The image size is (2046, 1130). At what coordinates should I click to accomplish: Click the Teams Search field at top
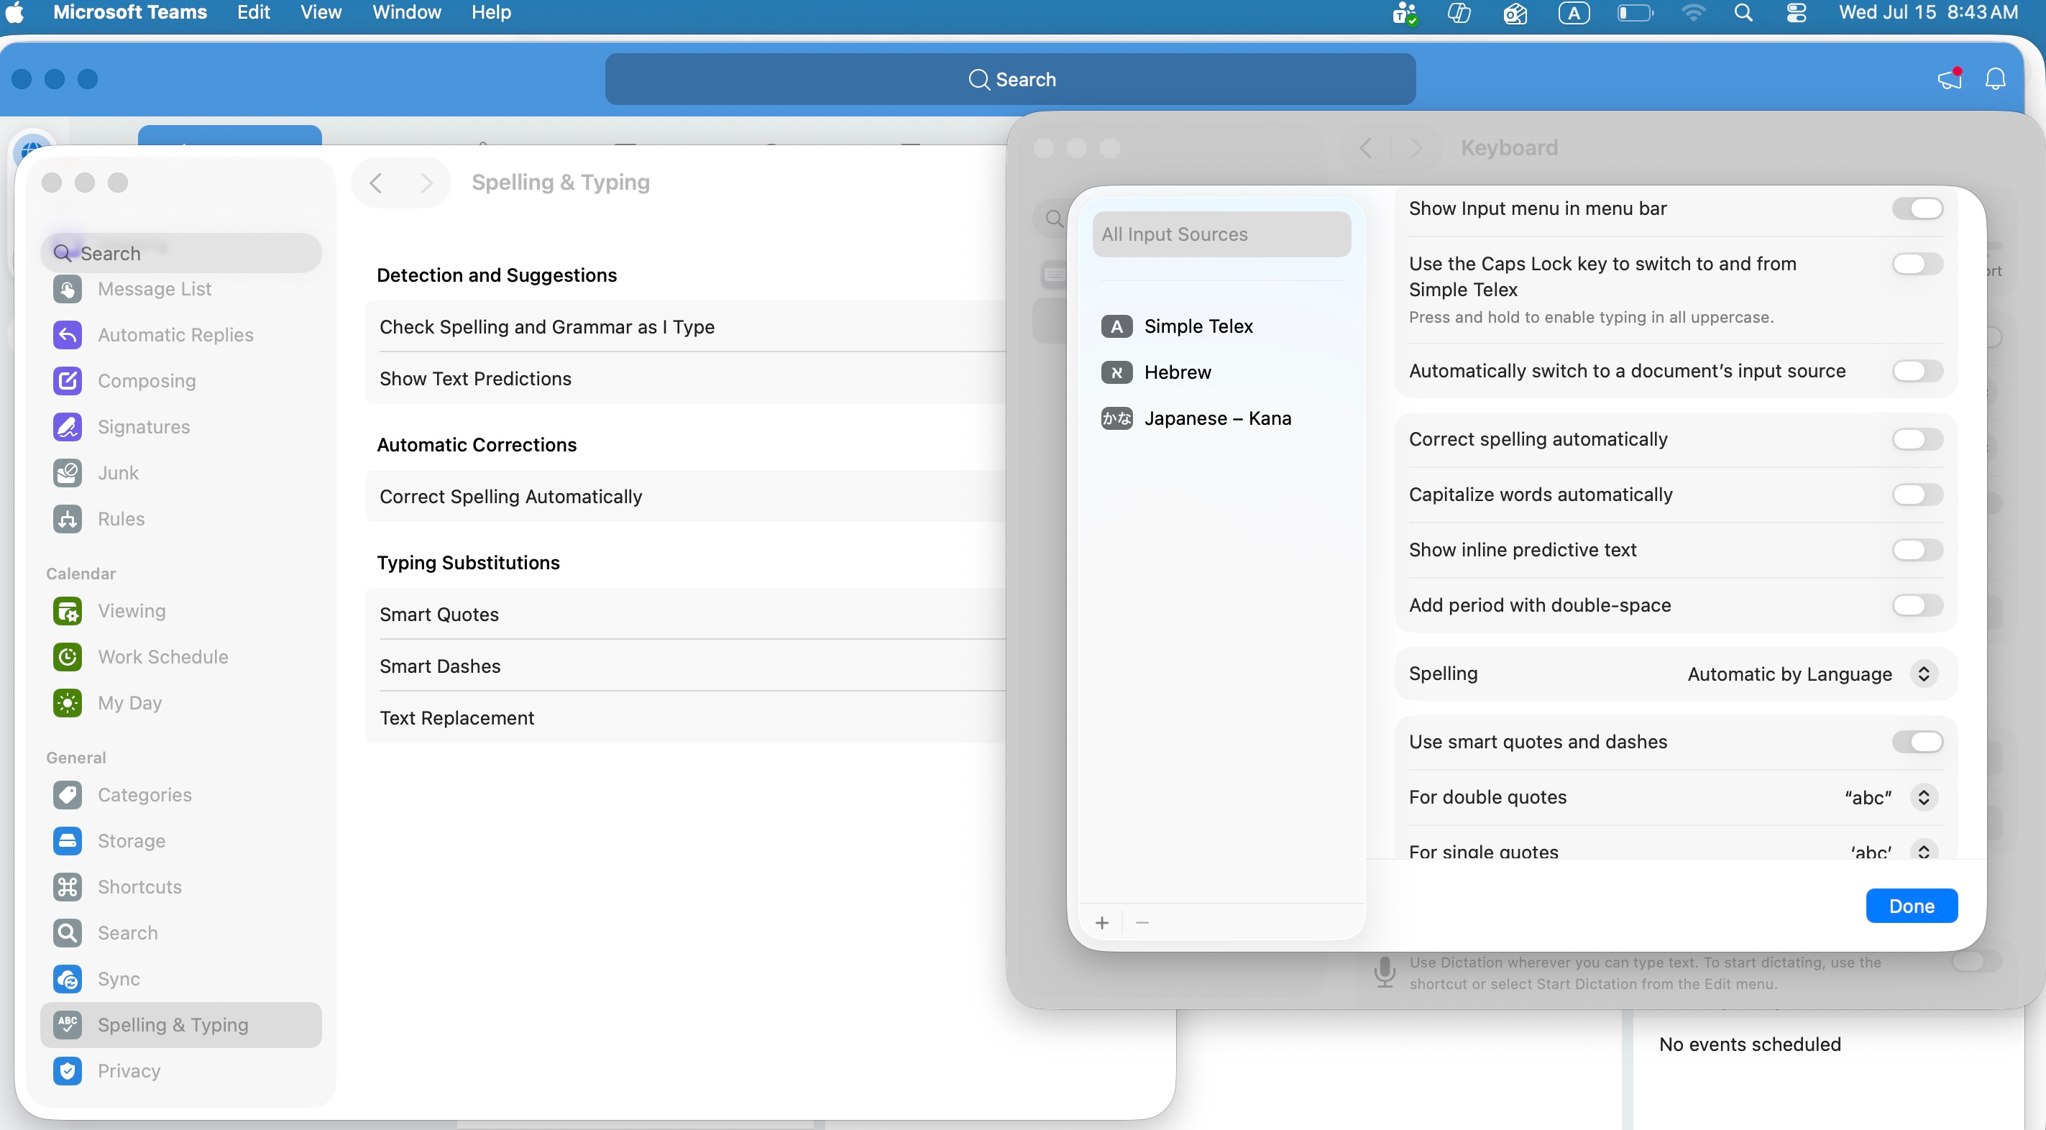pyautogui.click(x=1009, y=79)
